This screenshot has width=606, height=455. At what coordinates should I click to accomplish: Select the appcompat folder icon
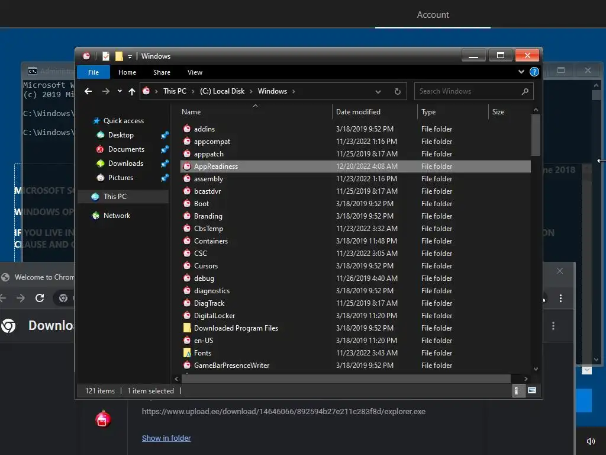click(x=187, y=141)
